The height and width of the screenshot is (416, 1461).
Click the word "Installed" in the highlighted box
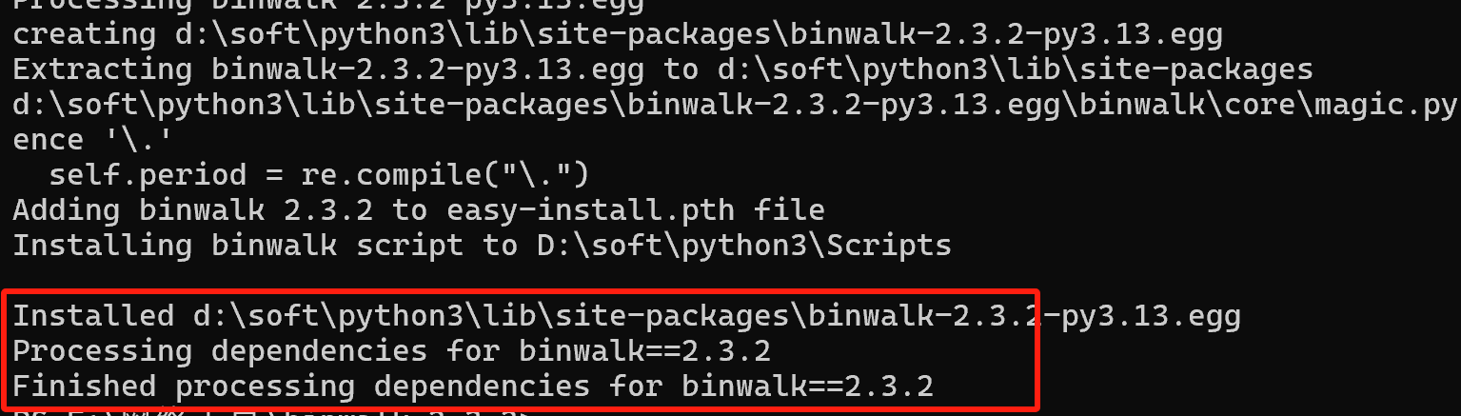[92, 315]
